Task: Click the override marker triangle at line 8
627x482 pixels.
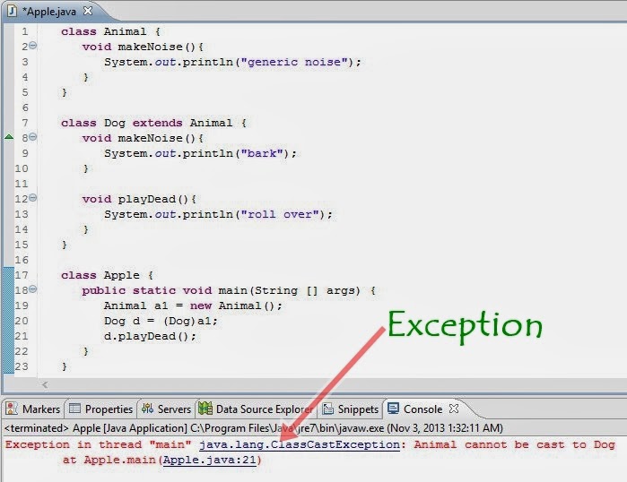Action: [x=9, y=137]
